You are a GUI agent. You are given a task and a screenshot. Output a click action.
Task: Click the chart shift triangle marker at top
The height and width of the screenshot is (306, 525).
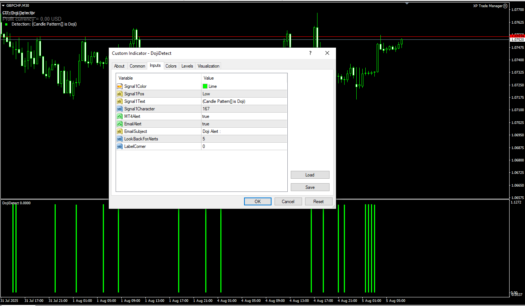[407, 4]
